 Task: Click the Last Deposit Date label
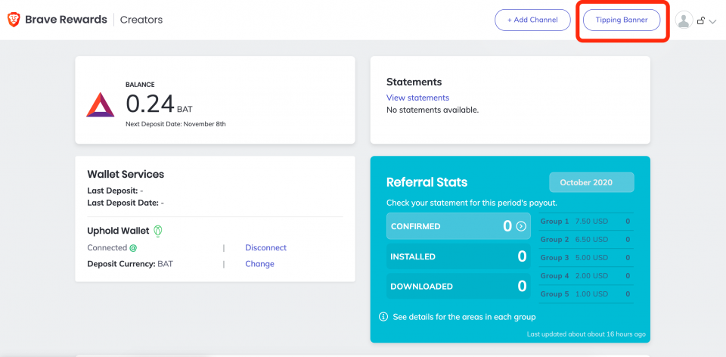click(123, 203)
